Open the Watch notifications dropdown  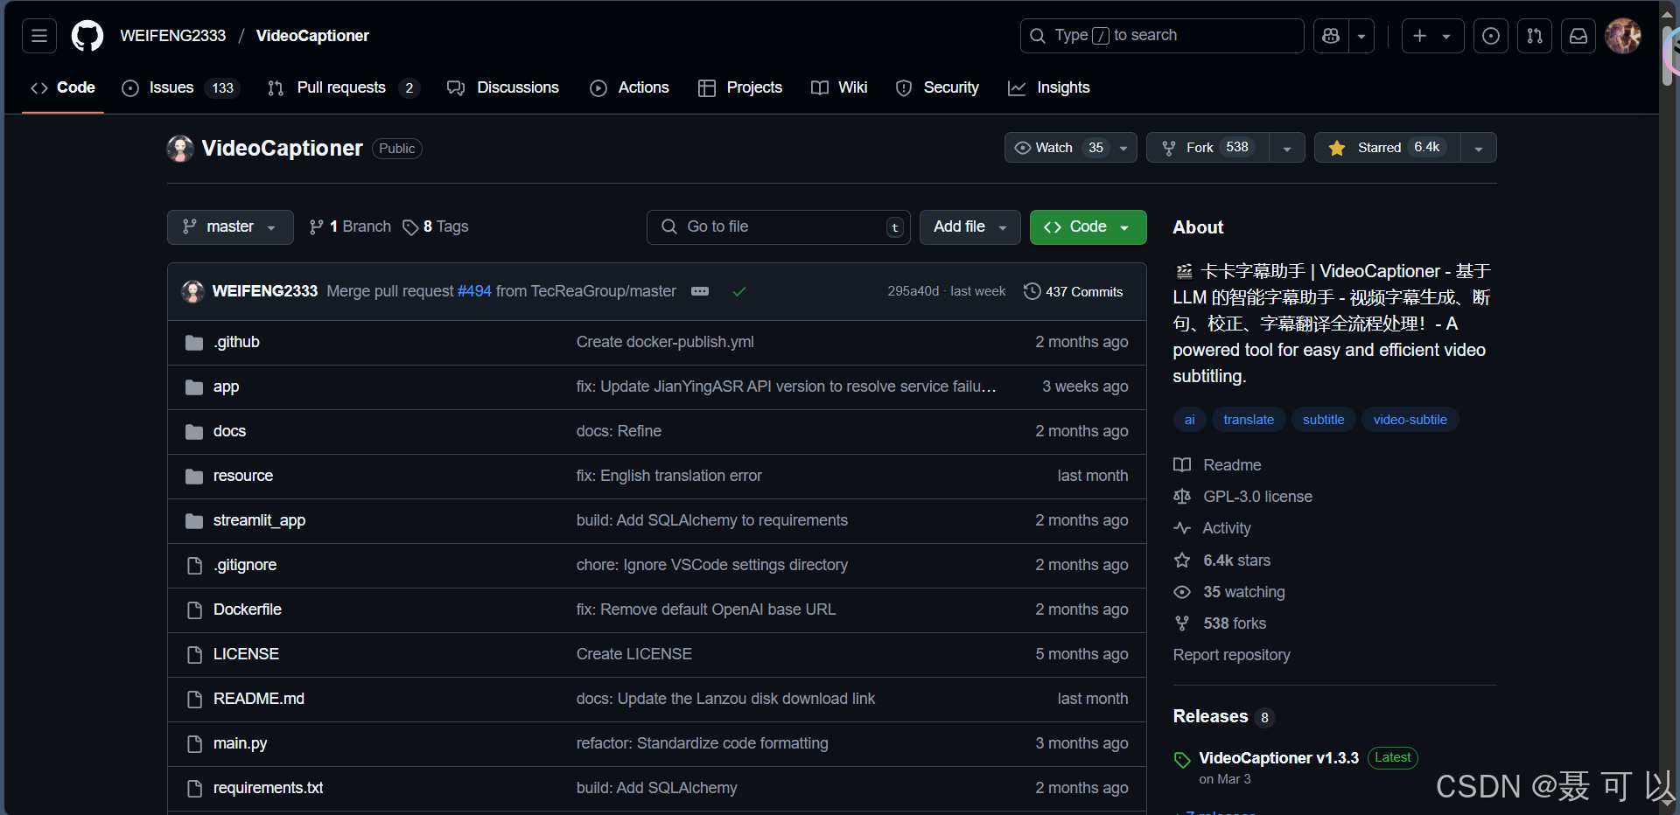tap(1071, 148)
